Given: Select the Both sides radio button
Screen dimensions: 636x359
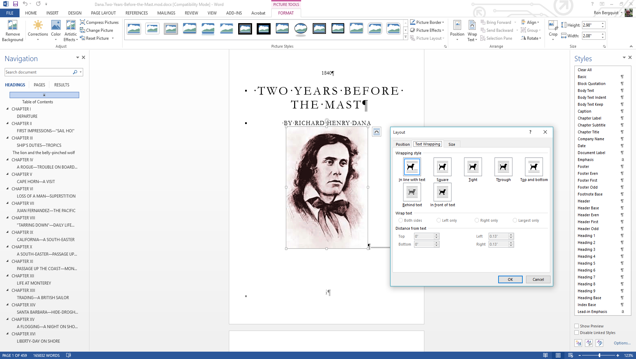Looking at the screenshot, I should point(400,220).
